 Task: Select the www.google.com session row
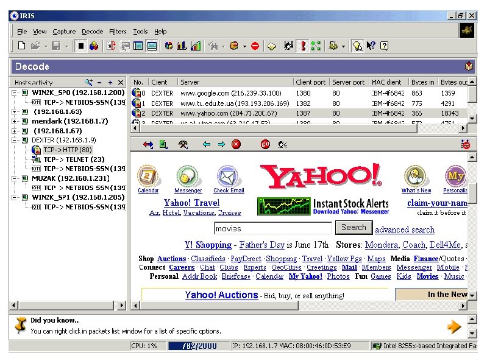(299, 93)
